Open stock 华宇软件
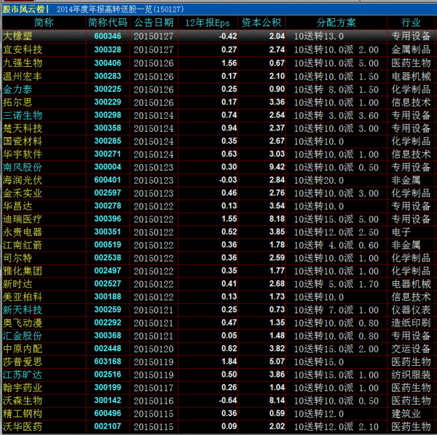 coord(23,154)
